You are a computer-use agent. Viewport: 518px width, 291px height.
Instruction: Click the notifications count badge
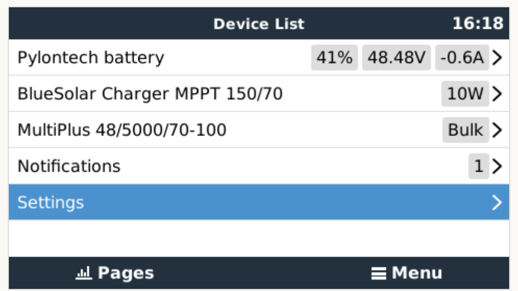pos(478,166)
